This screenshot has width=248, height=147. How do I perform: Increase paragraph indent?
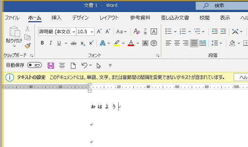[223, 31]
